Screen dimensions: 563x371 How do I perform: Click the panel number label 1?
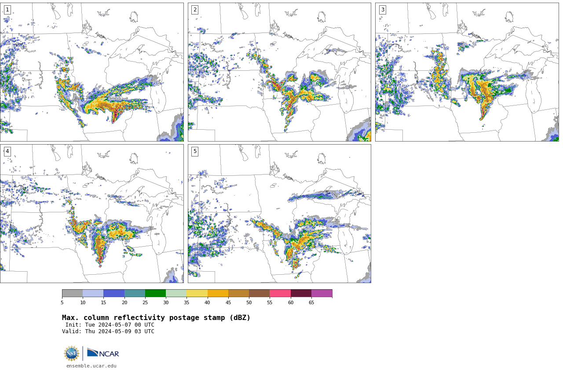[x=7, y=10]
